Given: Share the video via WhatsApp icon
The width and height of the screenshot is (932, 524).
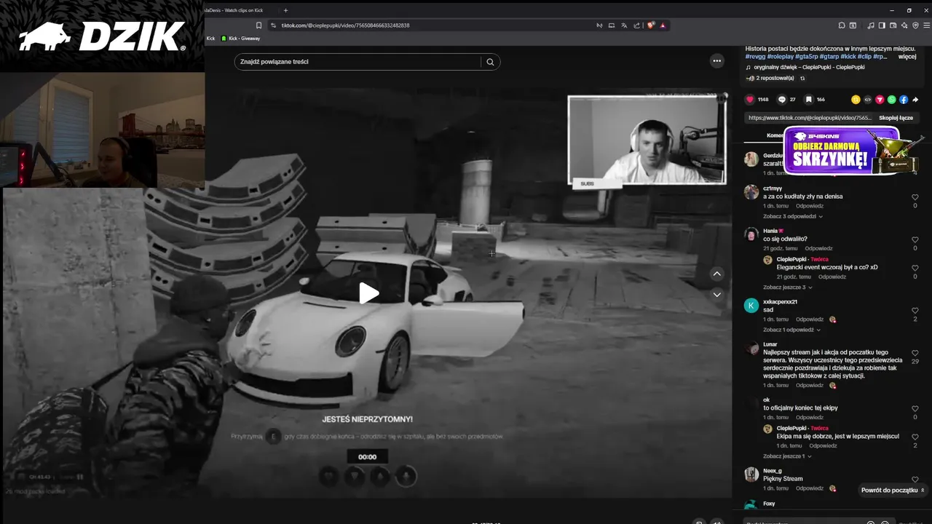Looking at the screenshot, I should pyautogui.click(x=891, y=100).
